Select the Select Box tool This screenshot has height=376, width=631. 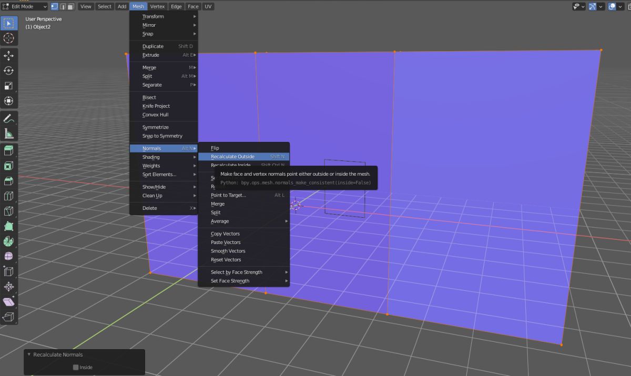pos(9,24)
